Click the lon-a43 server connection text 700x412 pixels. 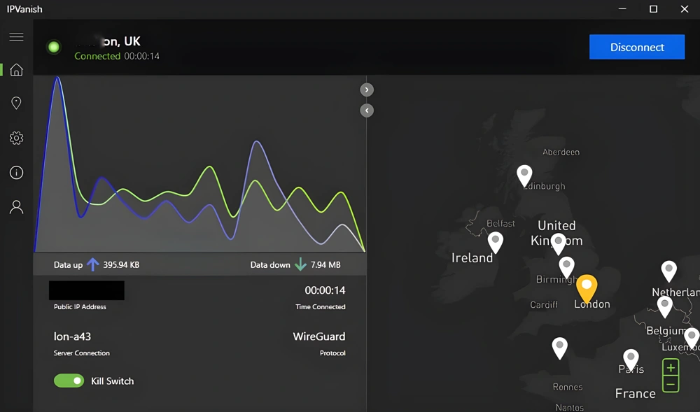[x=72, y=336]
